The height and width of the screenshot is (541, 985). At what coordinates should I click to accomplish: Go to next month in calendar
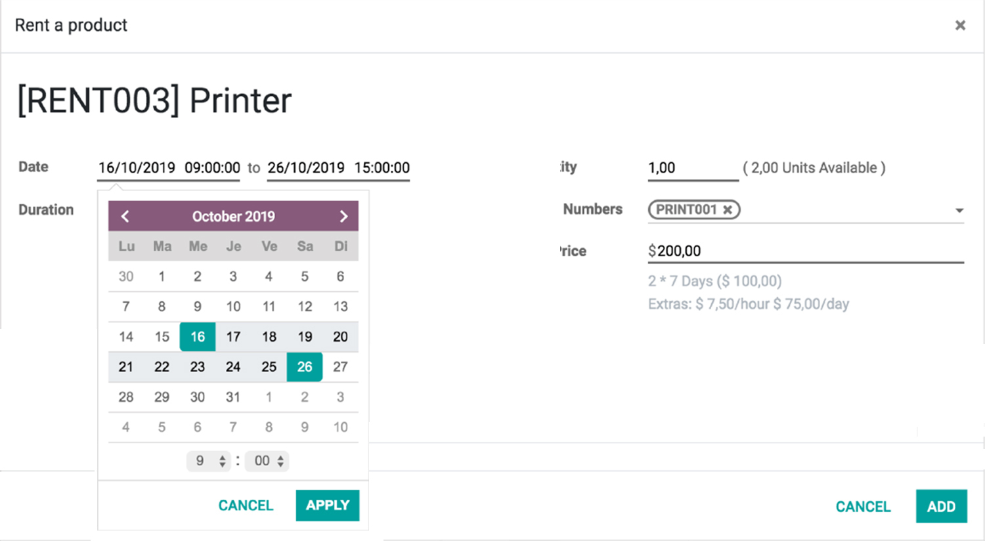(343, 216)
